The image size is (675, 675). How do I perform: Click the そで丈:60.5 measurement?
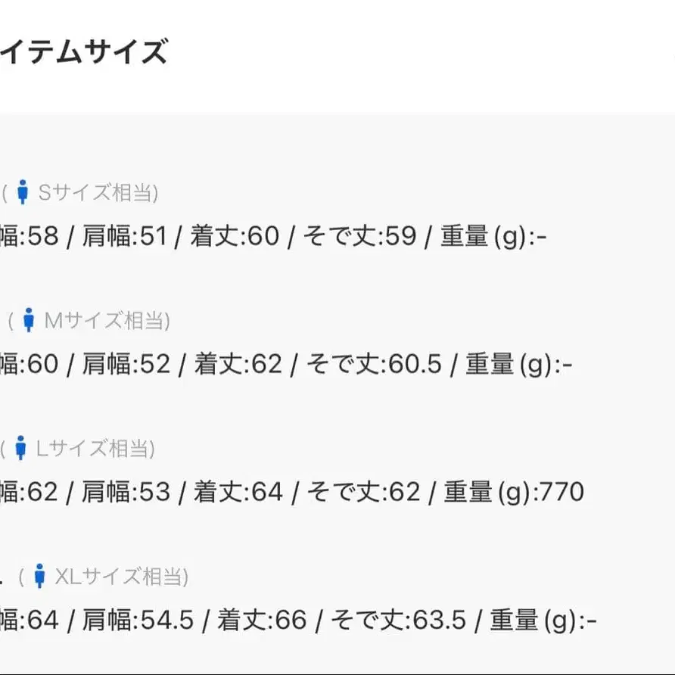(x=374, y=365)
